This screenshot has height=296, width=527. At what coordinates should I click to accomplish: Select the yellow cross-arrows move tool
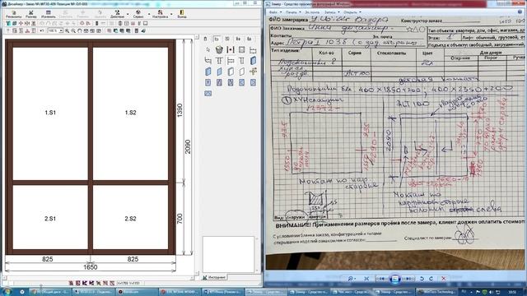[x=253, y=72]
